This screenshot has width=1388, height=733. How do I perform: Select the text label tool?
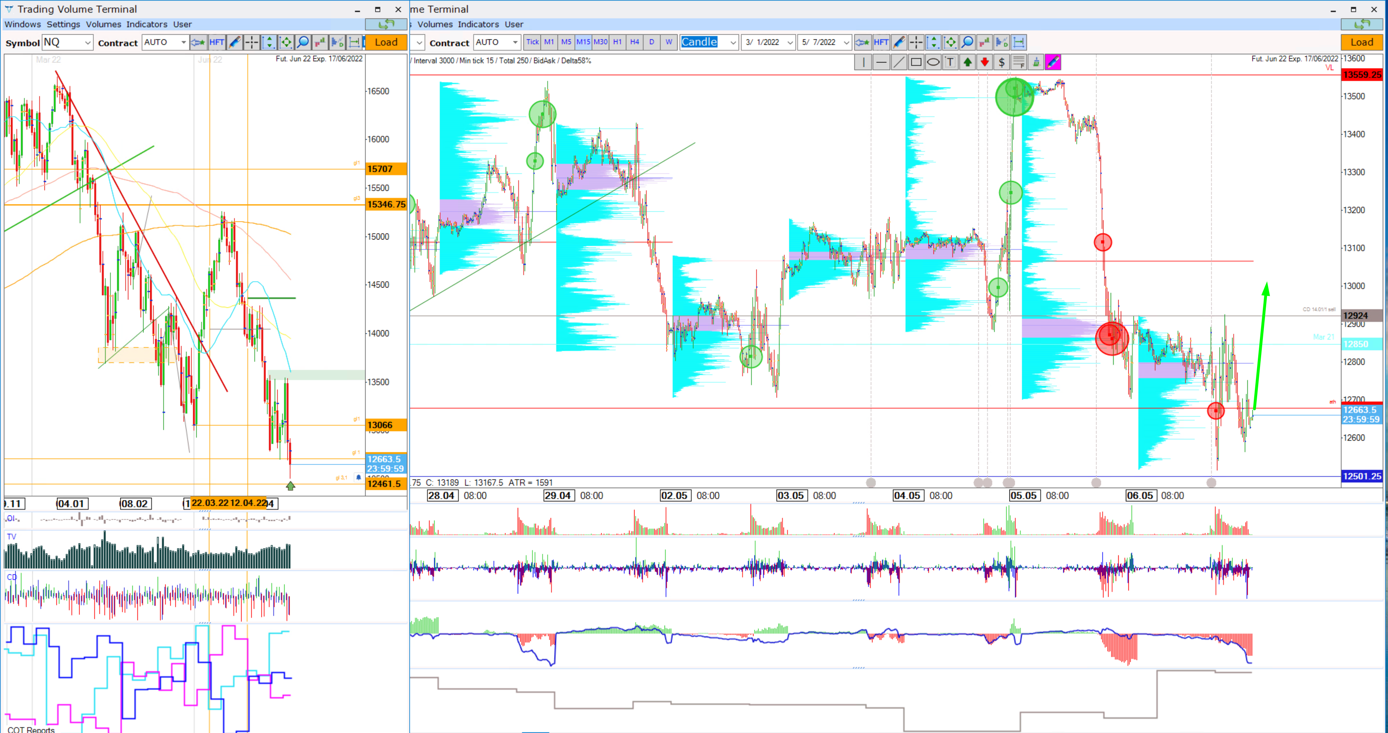(x=950, y=62)
